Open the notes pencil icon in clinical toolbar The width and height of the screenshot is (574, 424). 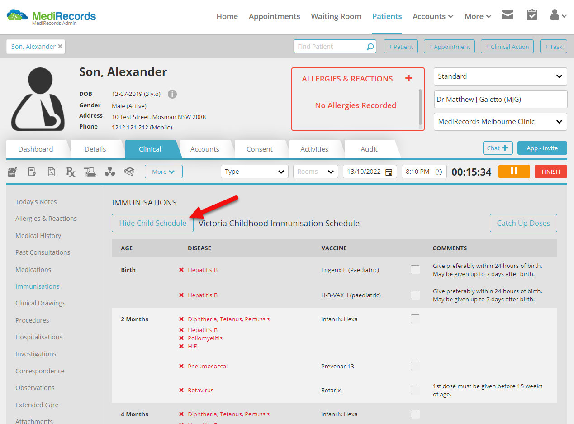click(13, 172)
